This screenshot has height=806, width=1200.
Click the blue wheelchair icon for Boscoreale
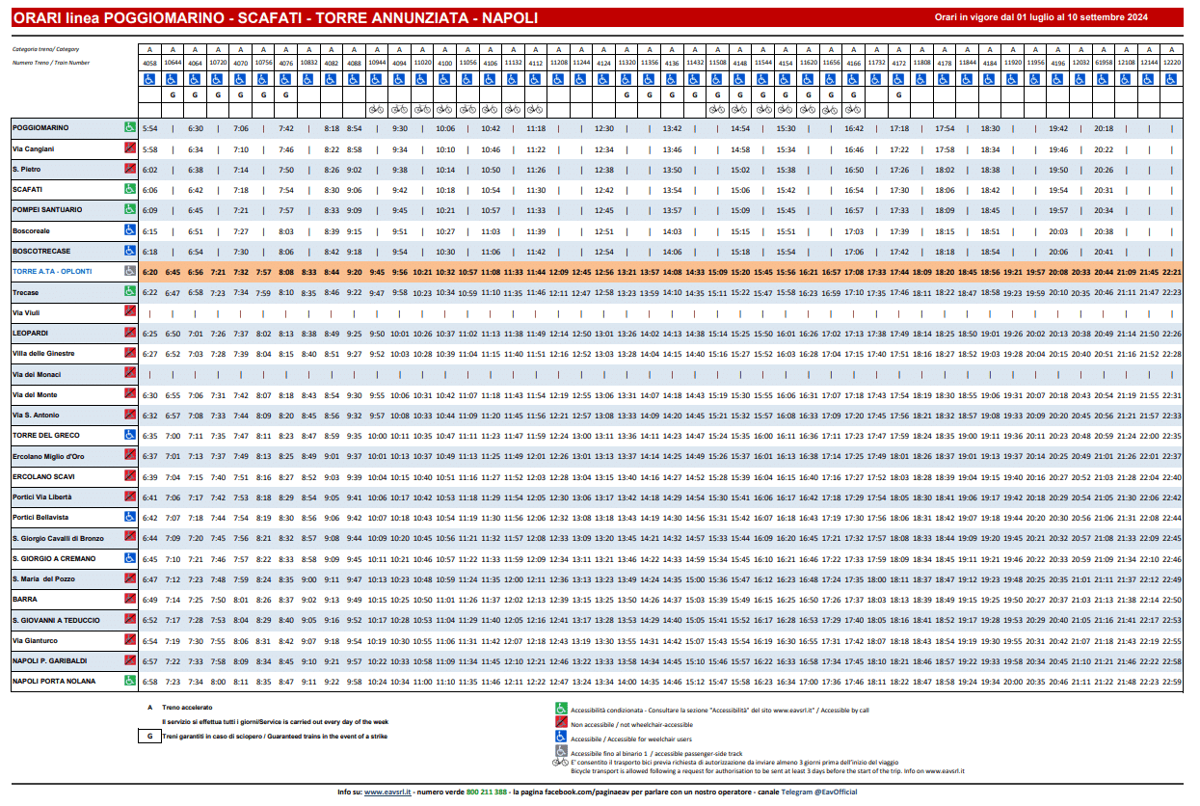(x=129, y=230)
